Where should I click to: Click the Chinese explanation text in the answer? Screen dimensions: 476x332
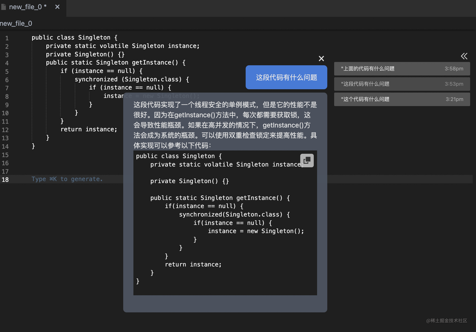225,125
